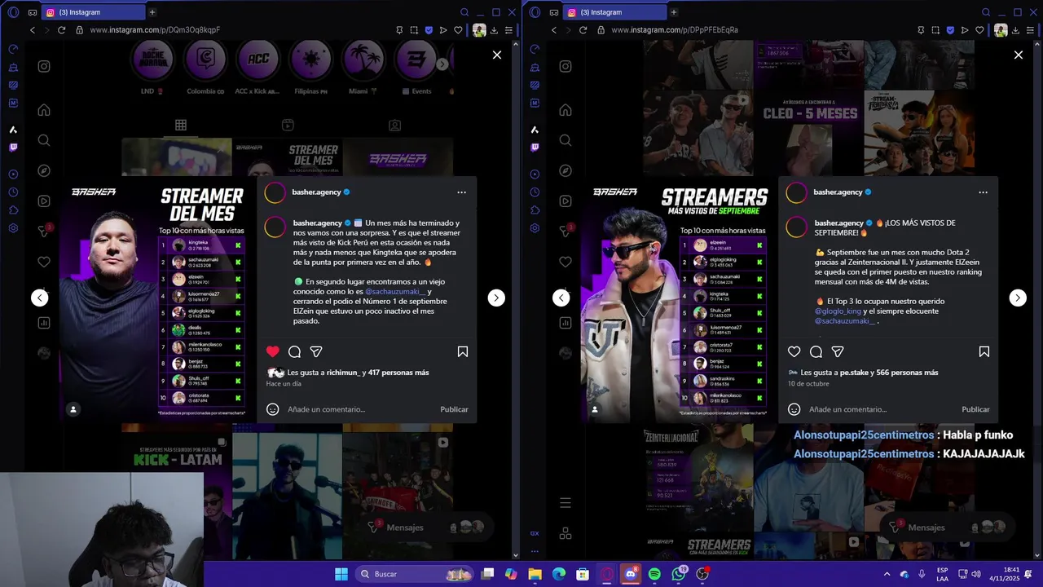Open more options on right window post

tap(984, 192)
